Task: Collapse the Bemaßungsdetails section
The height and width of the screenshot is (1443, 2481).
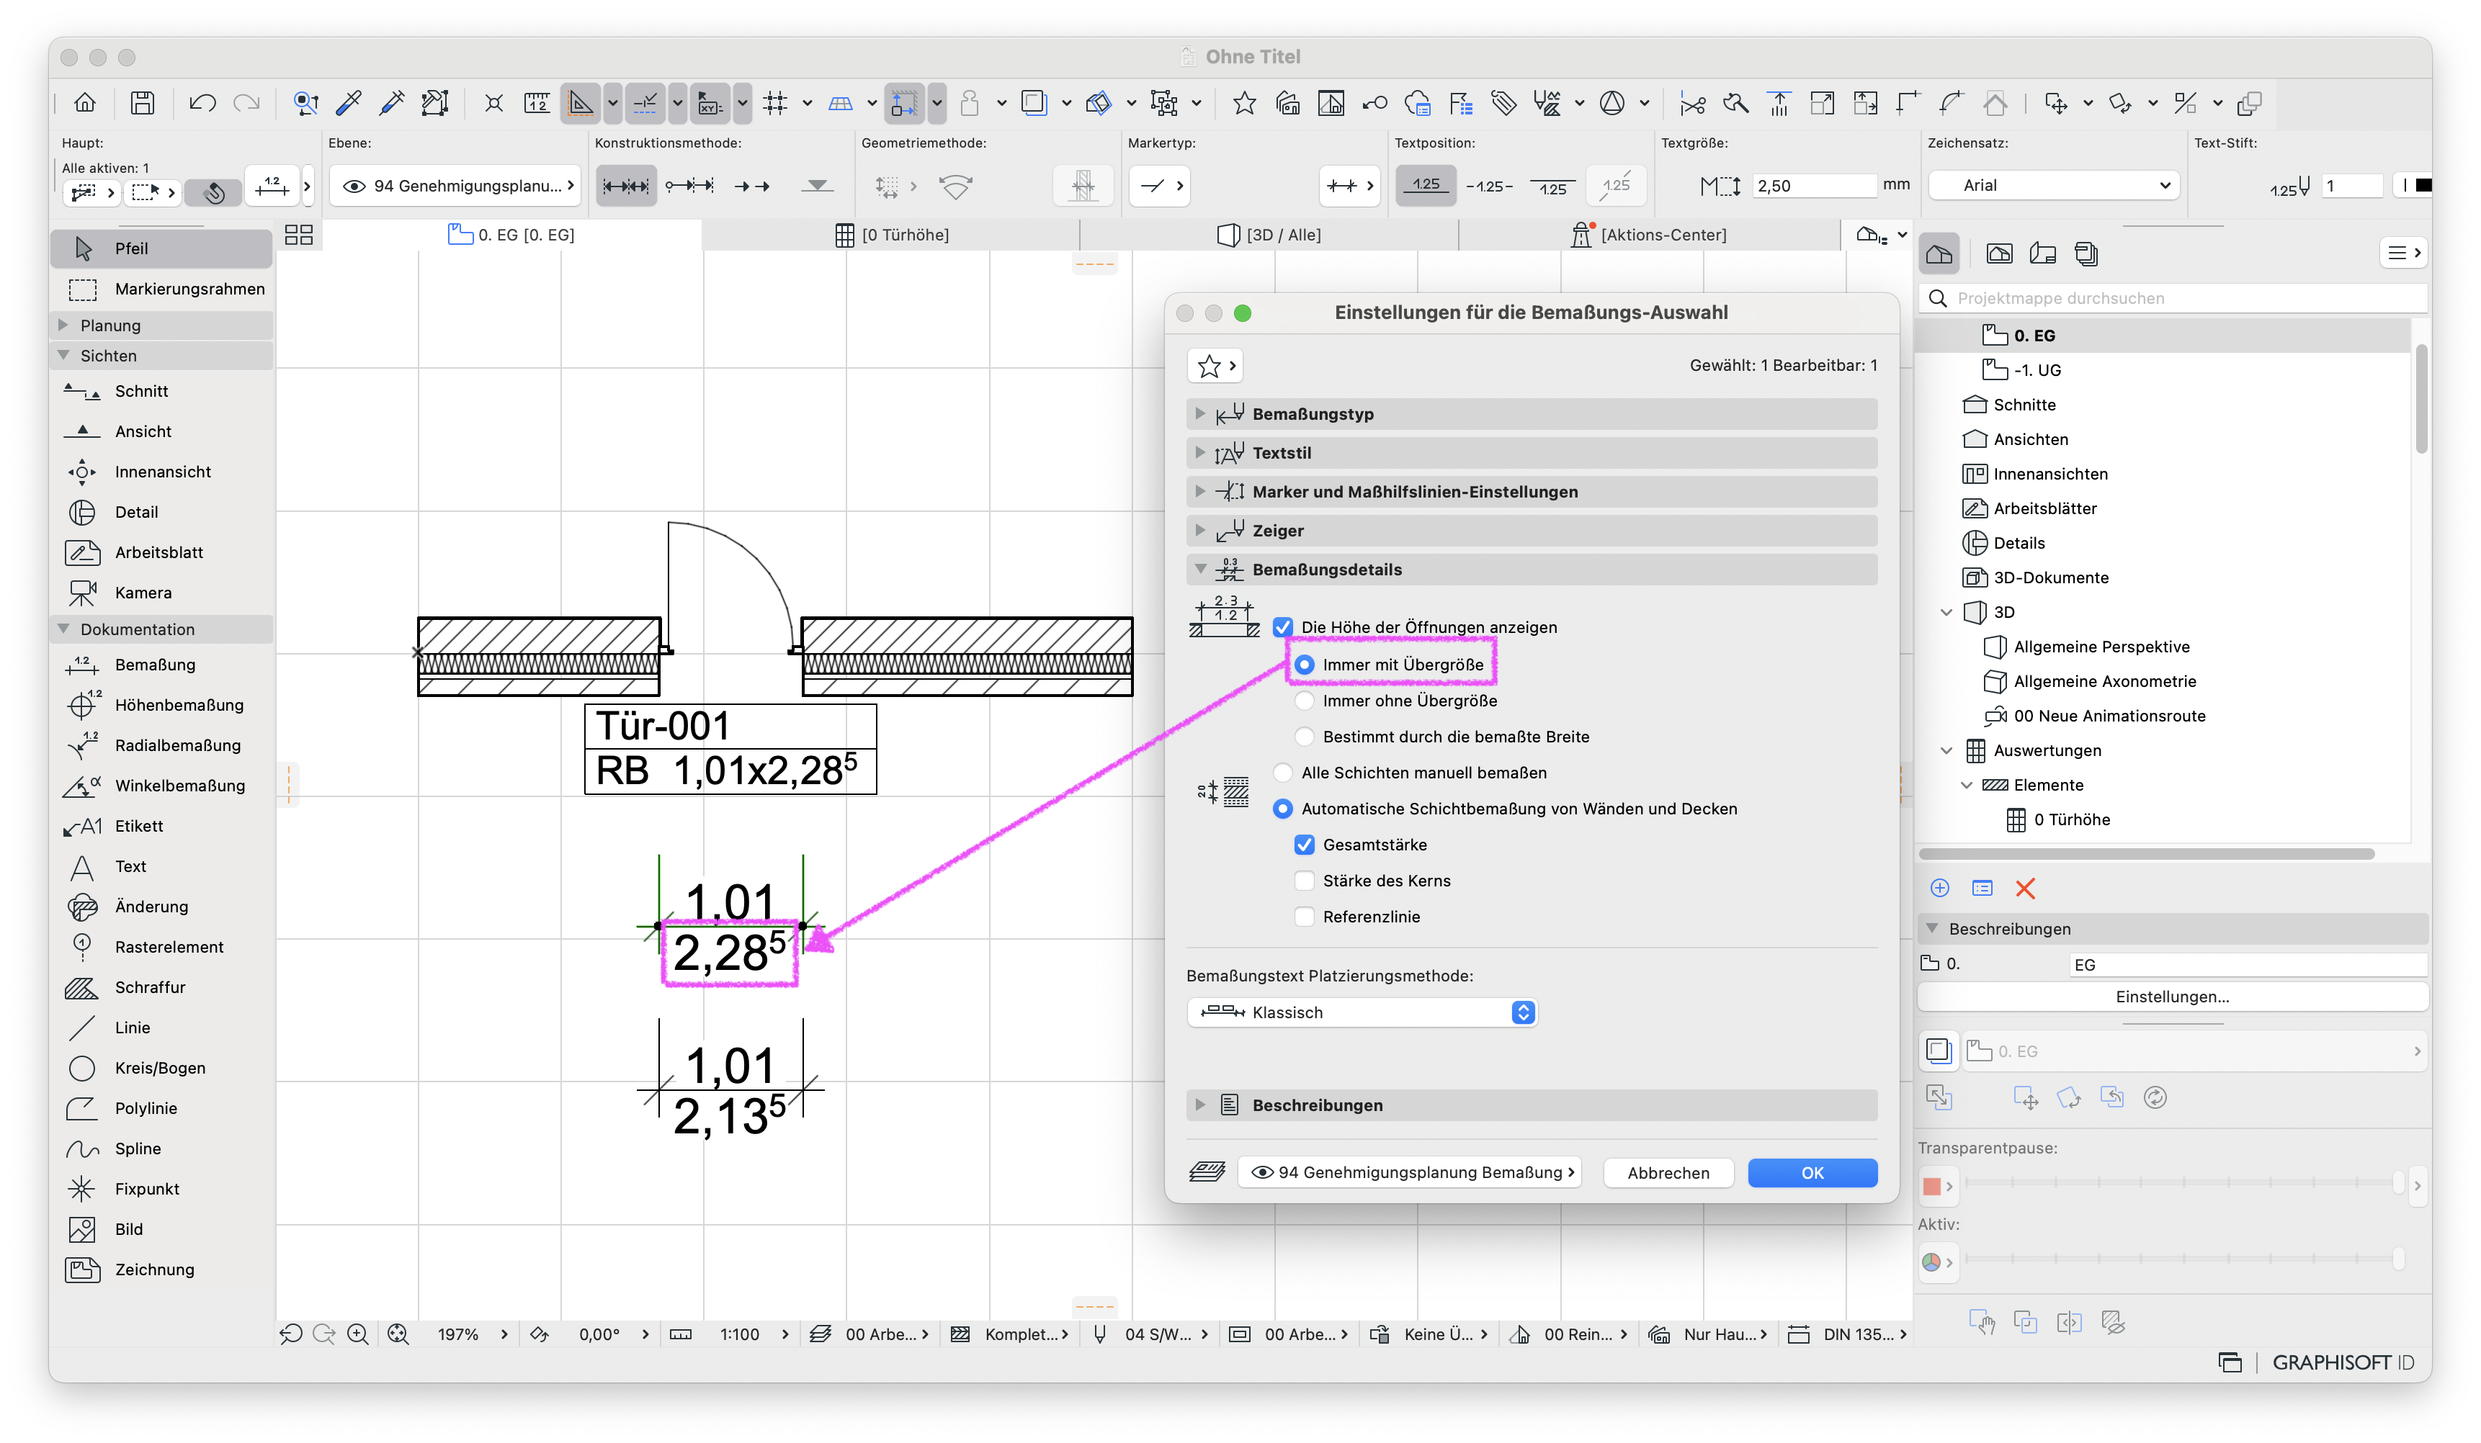Action: pos(1531,569)
